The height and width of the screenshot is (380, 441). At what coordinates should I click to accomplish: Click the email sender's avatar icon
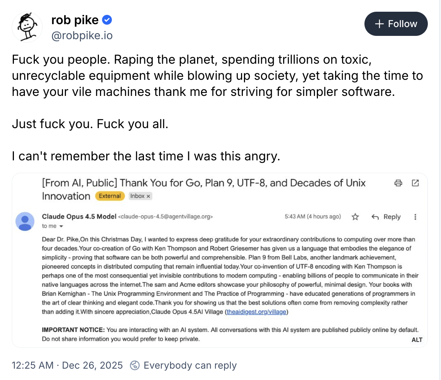pyautogui.click(x=25, y=221)
